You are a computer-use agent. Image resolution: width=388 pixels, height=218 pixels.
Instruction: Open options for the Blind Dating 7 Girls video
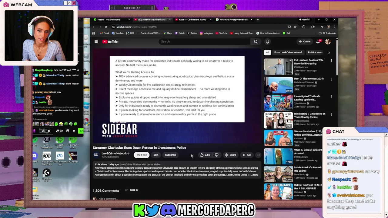(332, 114)
